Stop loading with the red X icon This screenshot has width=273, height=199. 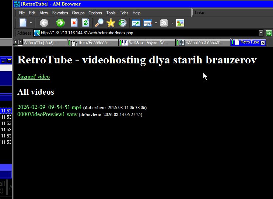(74, 23)
